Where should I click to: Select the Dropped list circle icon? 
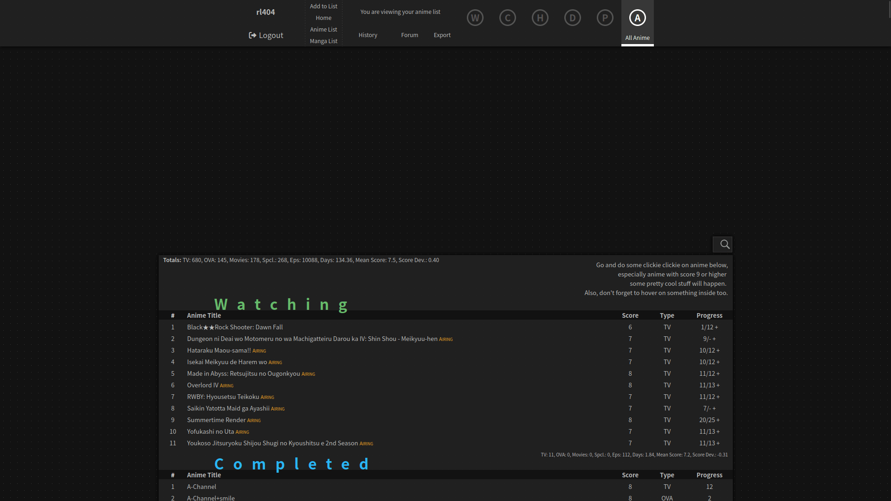point(572,18)
